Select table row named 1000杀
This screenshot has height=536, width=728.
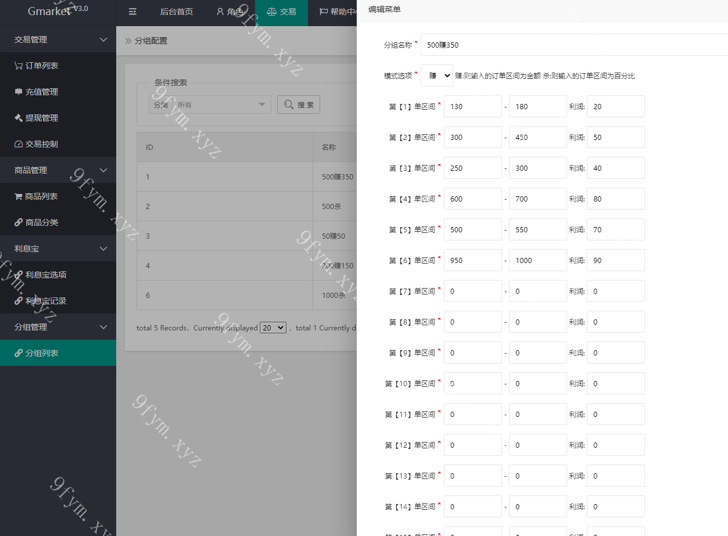click(247, 295)
